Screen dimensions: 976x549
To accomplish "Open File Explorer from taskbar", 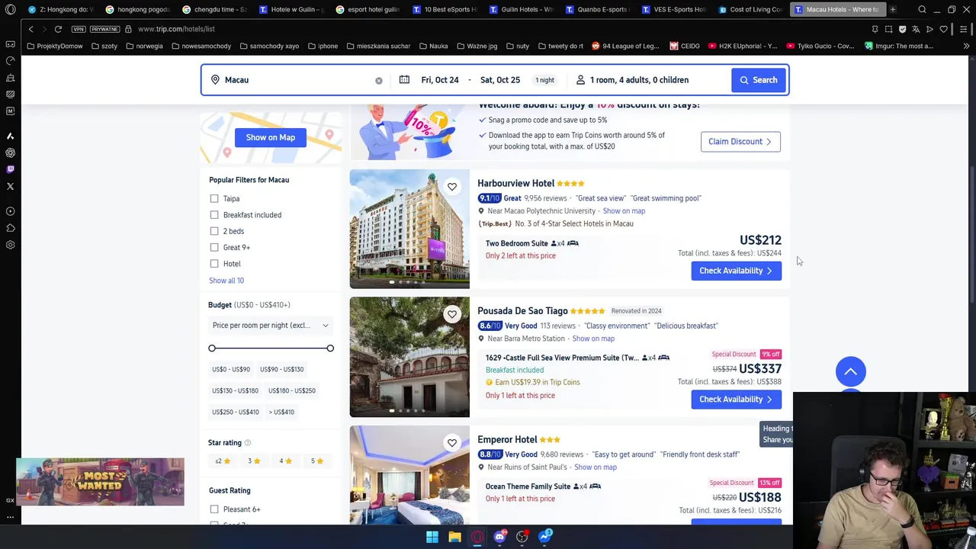I will click(454, 537).
